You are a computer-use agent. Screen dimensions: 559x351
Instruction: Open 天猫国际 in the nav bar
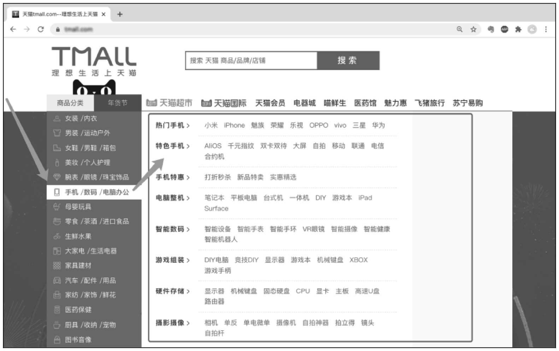(x=224, y=103)
